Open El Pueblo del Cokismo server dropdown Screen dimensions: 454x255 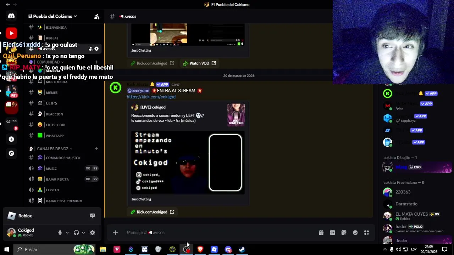(52, 16)
